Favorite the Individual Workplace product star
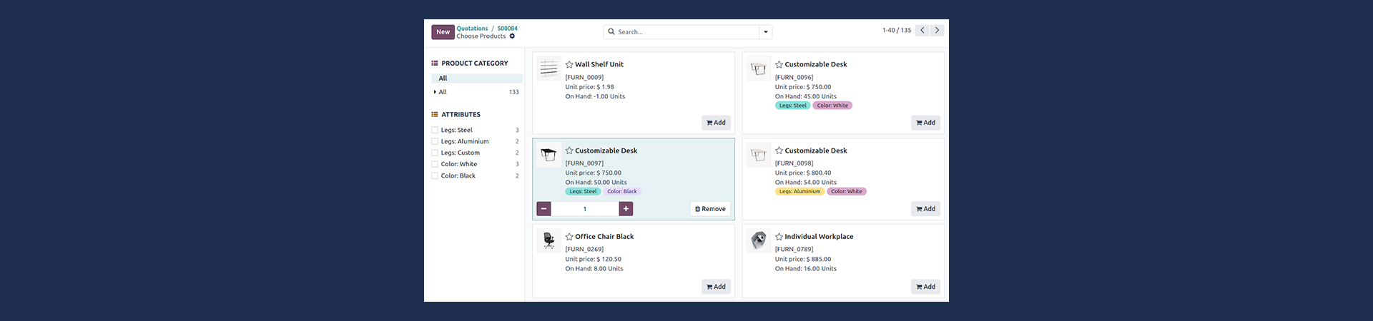This screenshot has height=321, width=1373. click(x=779, y=237)
